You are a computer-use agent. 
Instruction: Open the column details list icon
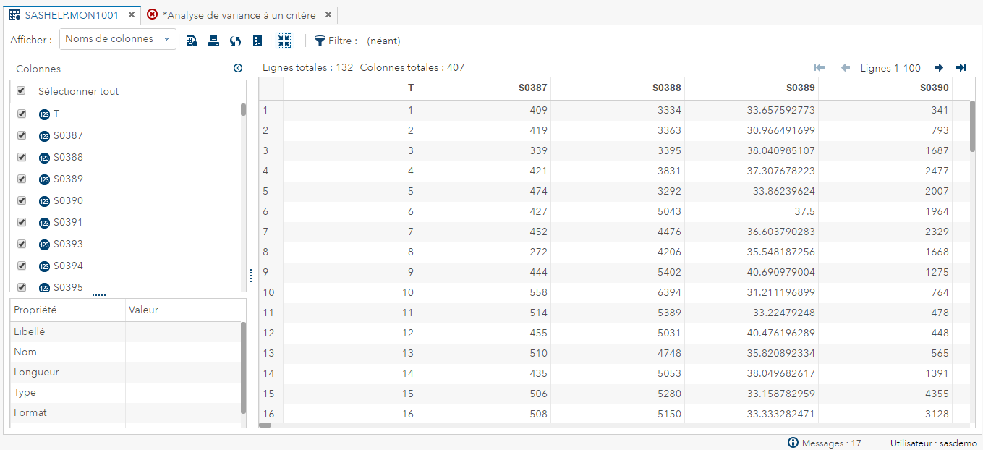[257, 41]
